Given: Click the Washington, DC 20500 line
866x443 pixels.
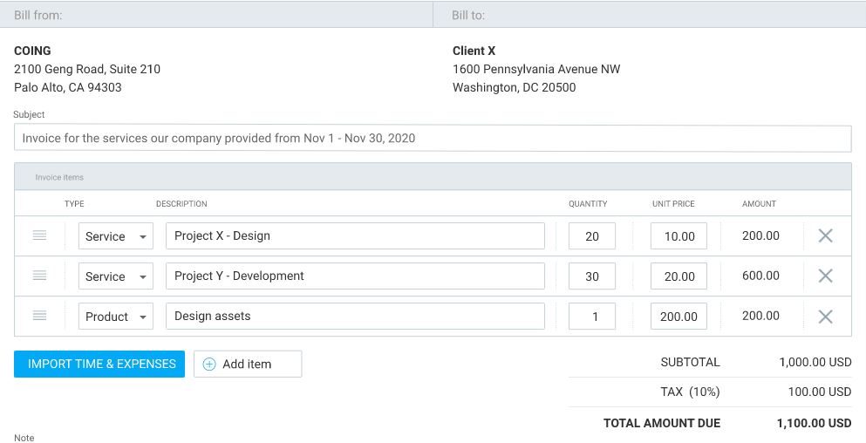Looking at the screenshot, I should click(x=515, y=87).
